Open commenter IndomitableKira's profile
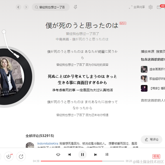Screen dimensions: 165x165 pos(48,143)
